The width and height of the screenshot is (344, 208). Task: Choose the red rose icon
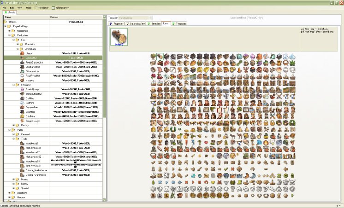pos(153,76)
